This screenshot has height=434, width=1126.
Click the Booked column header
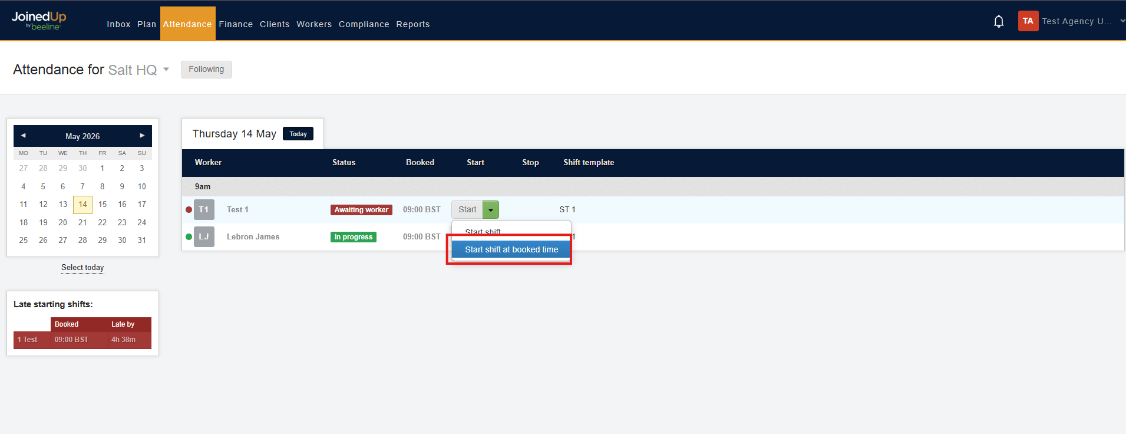[420, 162]
